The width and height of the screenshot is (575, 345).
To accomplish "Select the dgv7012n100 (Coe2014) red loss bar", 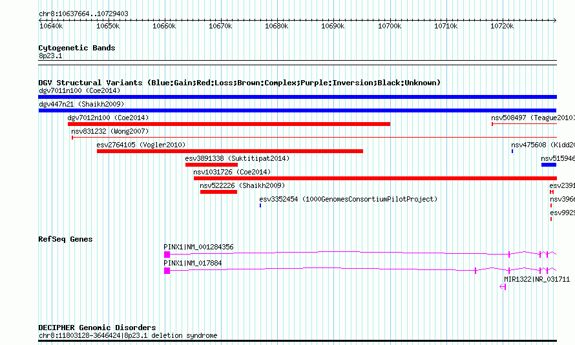I will 229,124.
